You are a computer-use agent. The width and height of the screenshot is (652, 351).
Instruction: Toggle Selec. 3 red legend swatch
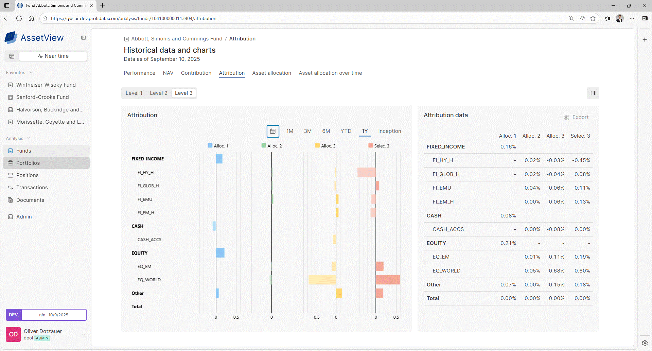pyautogui.click(x=370, y=146)
